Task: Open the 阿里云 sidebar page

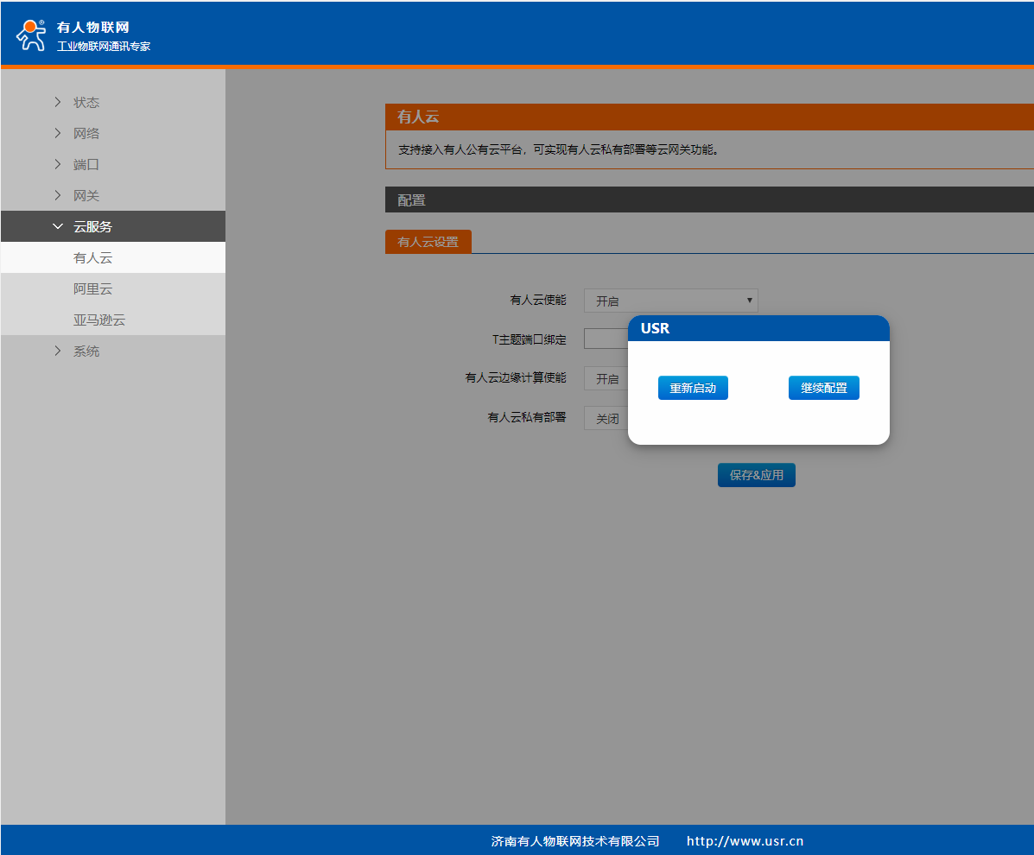Action: pyautogui.click(x=93, y=288)
